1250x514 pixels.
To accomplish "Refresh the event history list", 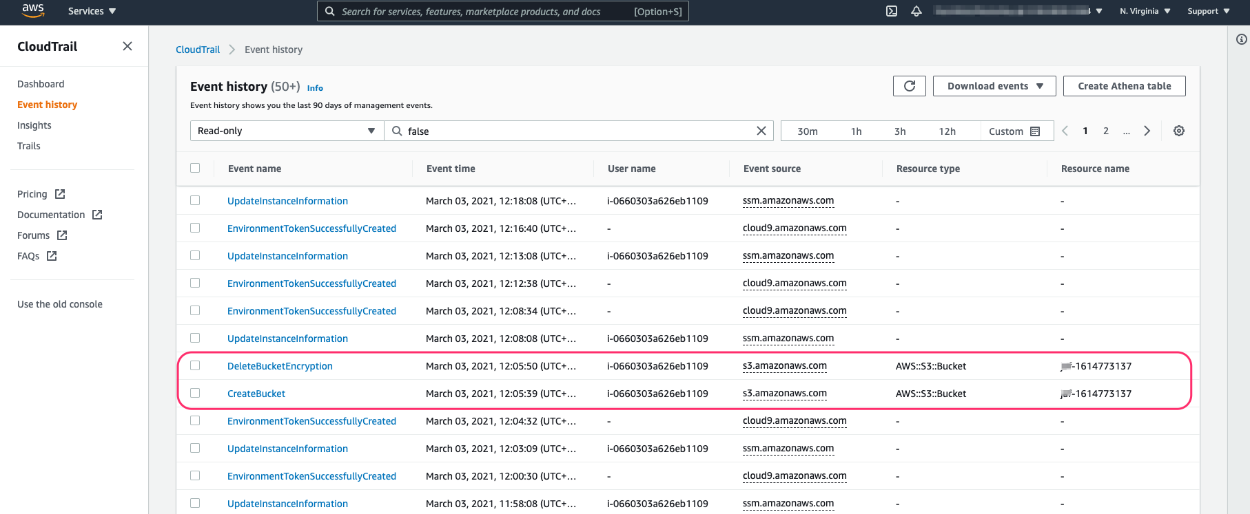I will coord(910,86).
